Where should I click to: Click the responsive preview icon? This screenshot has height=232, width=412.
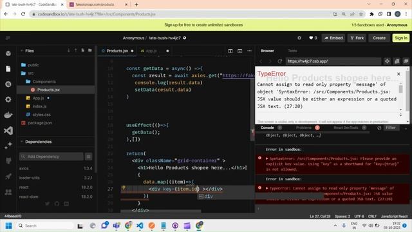[x=397, y=61]
